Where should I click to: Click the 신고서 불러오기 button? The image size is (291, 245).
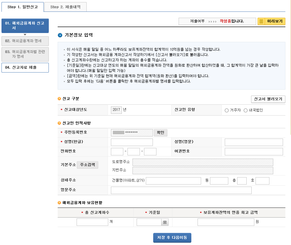click(x=268, y=99)
